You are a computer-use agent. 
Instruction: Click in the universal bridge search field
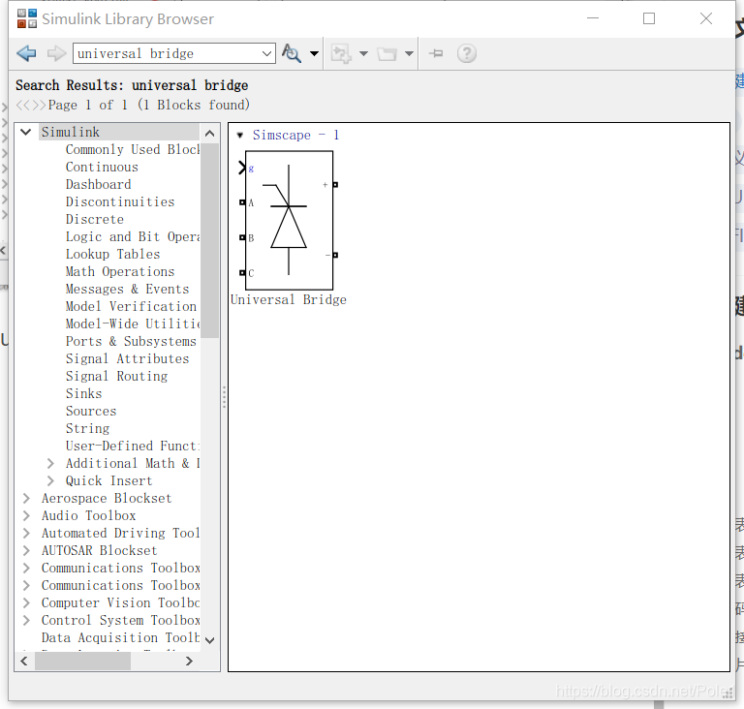[167, 53]
